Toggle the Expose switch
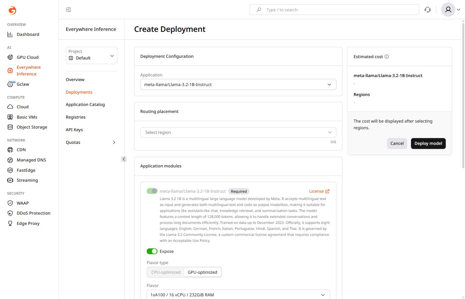 pos(152,251)
